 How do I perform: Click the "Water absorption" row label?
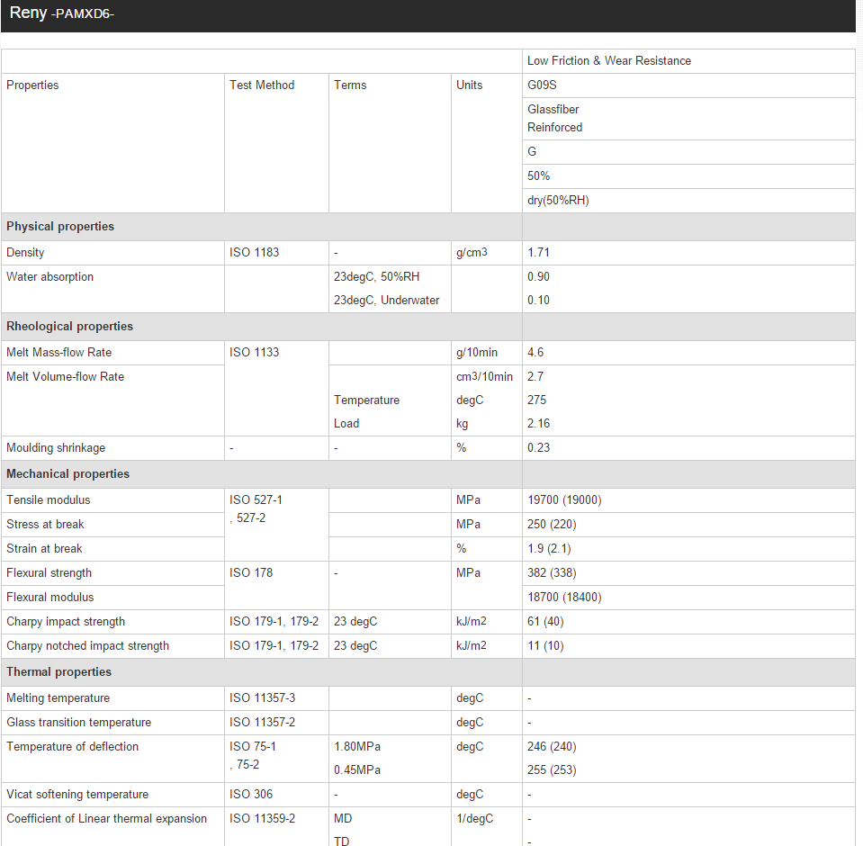point(50,276)
